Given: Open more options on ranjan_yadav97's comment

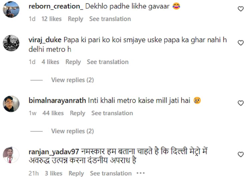Looking at the screenshot, I should pos(141,173).
